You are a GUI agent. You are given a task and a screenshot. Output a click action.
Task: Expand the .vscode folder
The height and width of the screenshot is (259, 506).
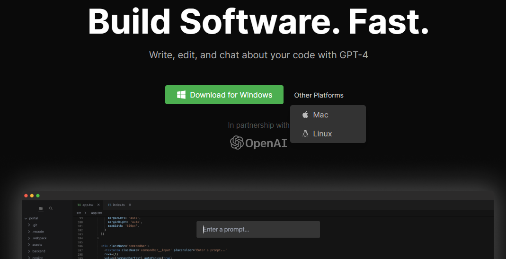coord(29,232)
